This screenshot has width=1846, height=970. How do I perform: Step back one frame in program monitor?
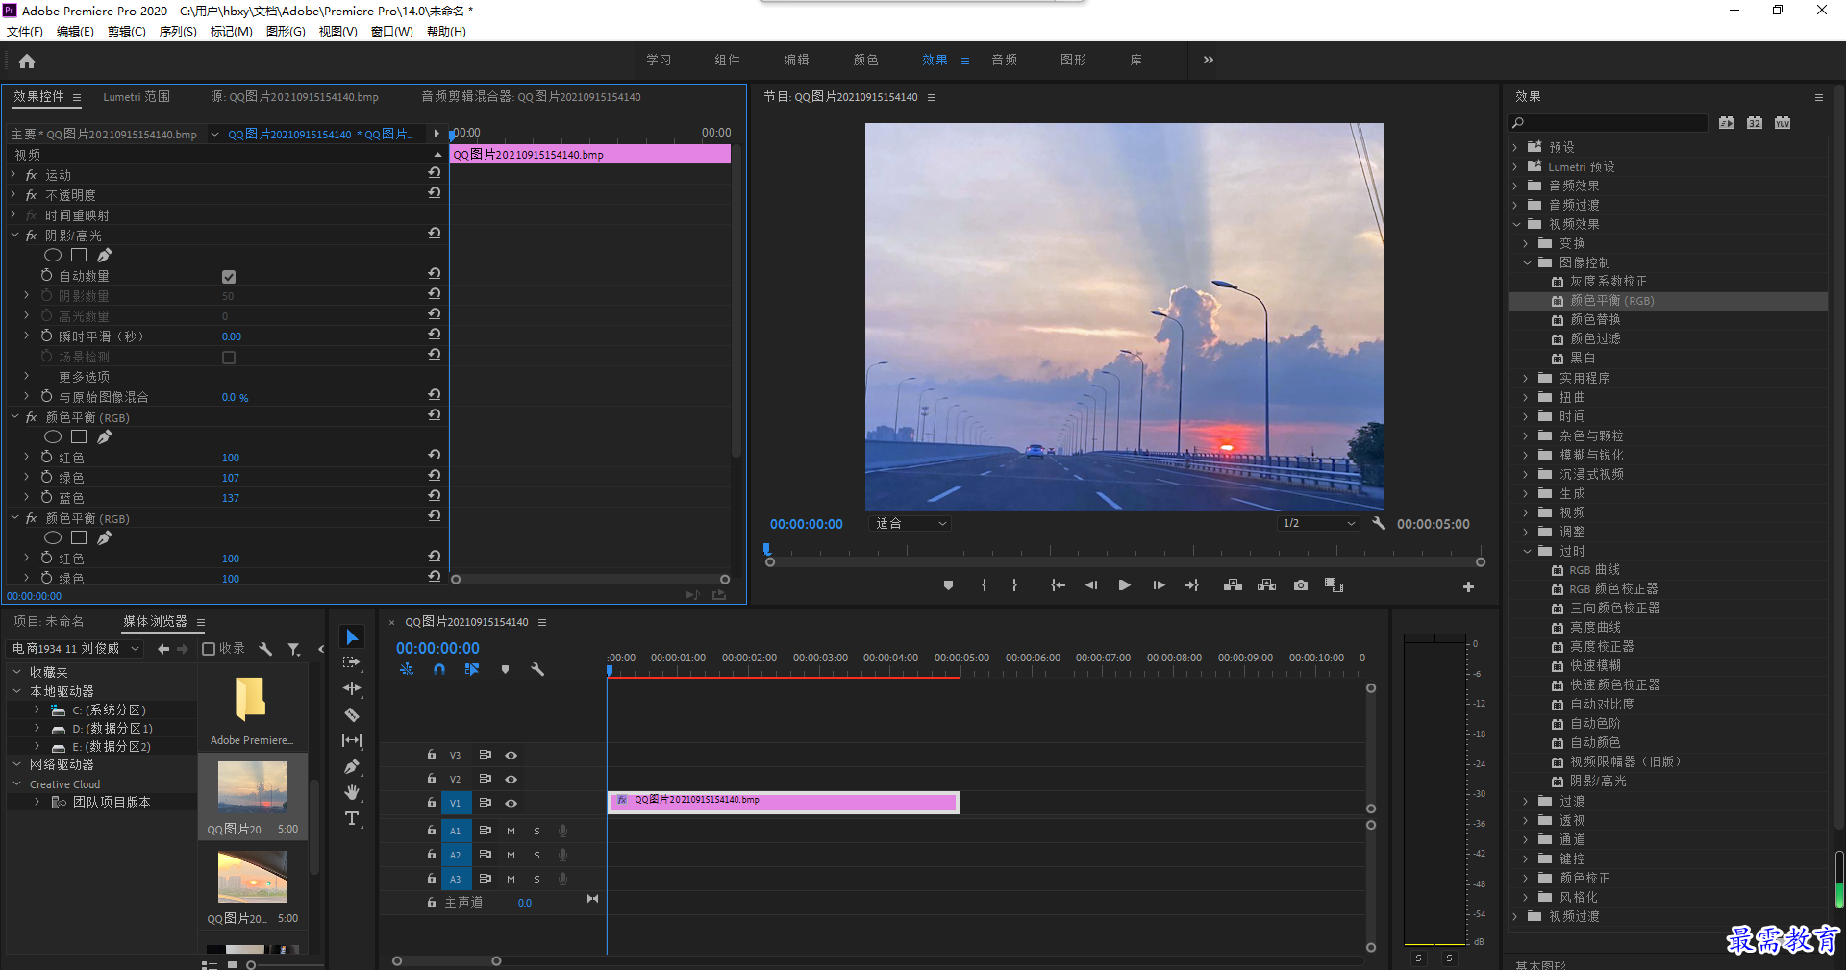tap(1090, 585)
